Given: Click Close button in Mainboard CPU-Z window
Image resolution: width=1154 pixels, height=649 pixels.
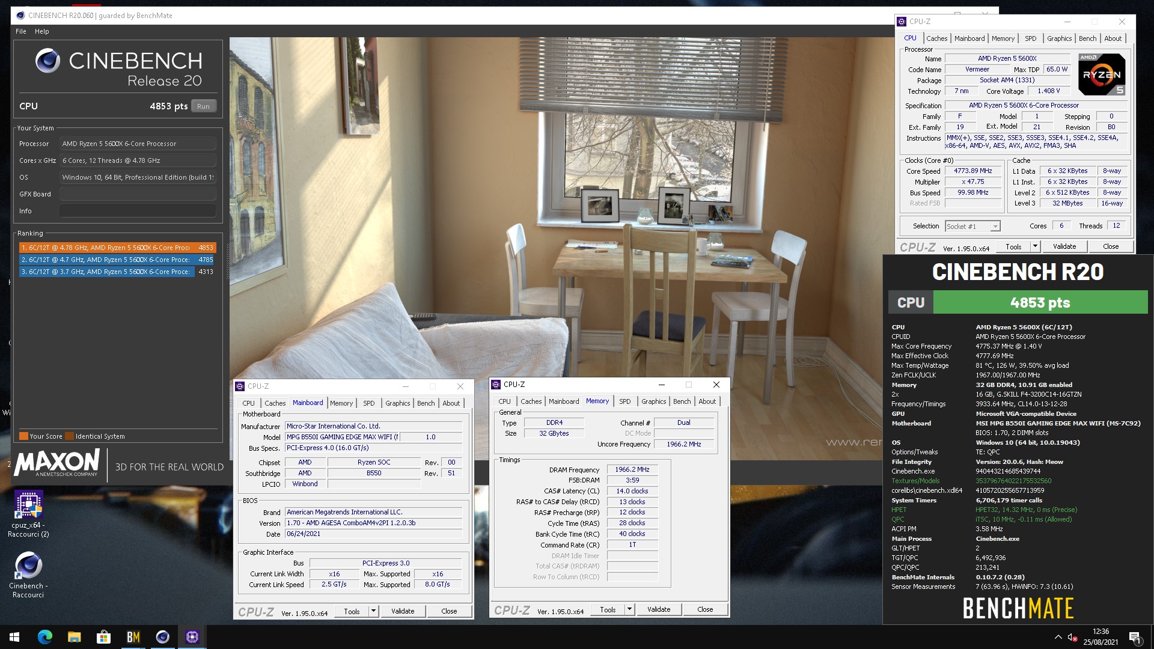Looking at the screenshot, I should 449,611.
